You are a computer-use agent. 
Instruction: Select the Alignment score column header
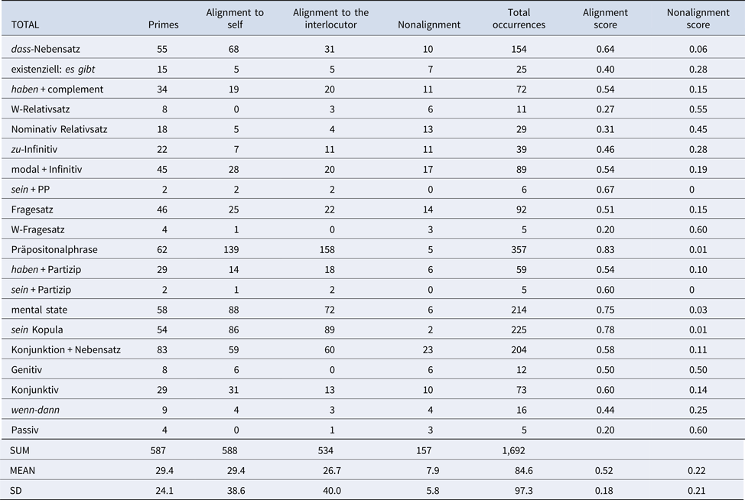tap(605, 18)
